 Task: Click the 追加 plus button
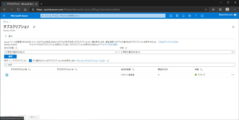[9, 36]
